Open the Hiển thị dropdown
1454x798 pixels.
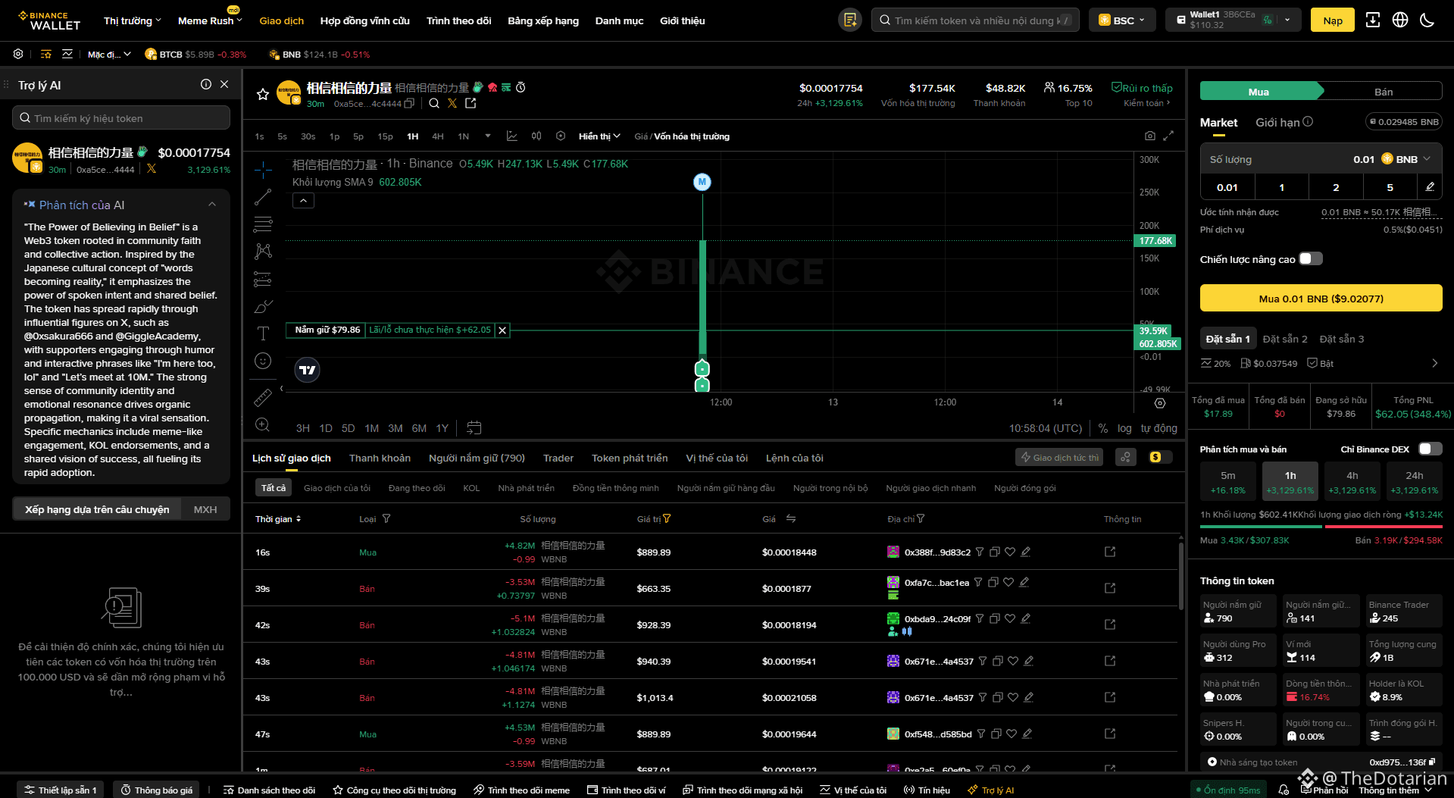tap(599, 136)
